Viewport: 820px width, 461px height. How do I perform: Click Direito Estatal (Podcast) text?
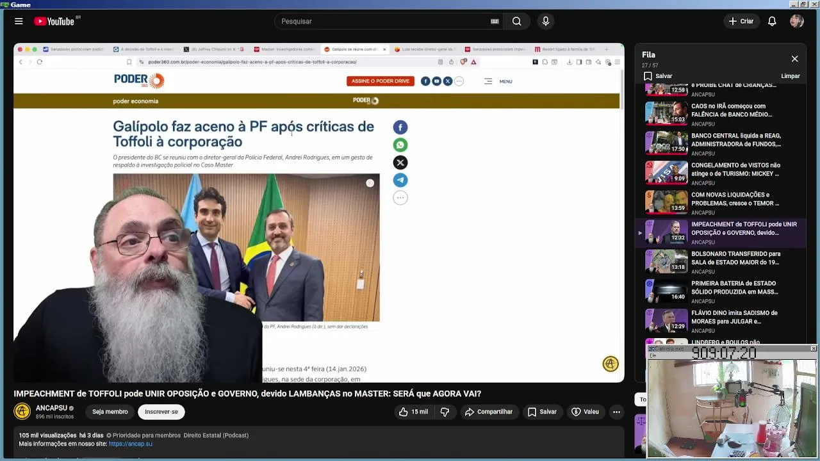pos(216,435)
